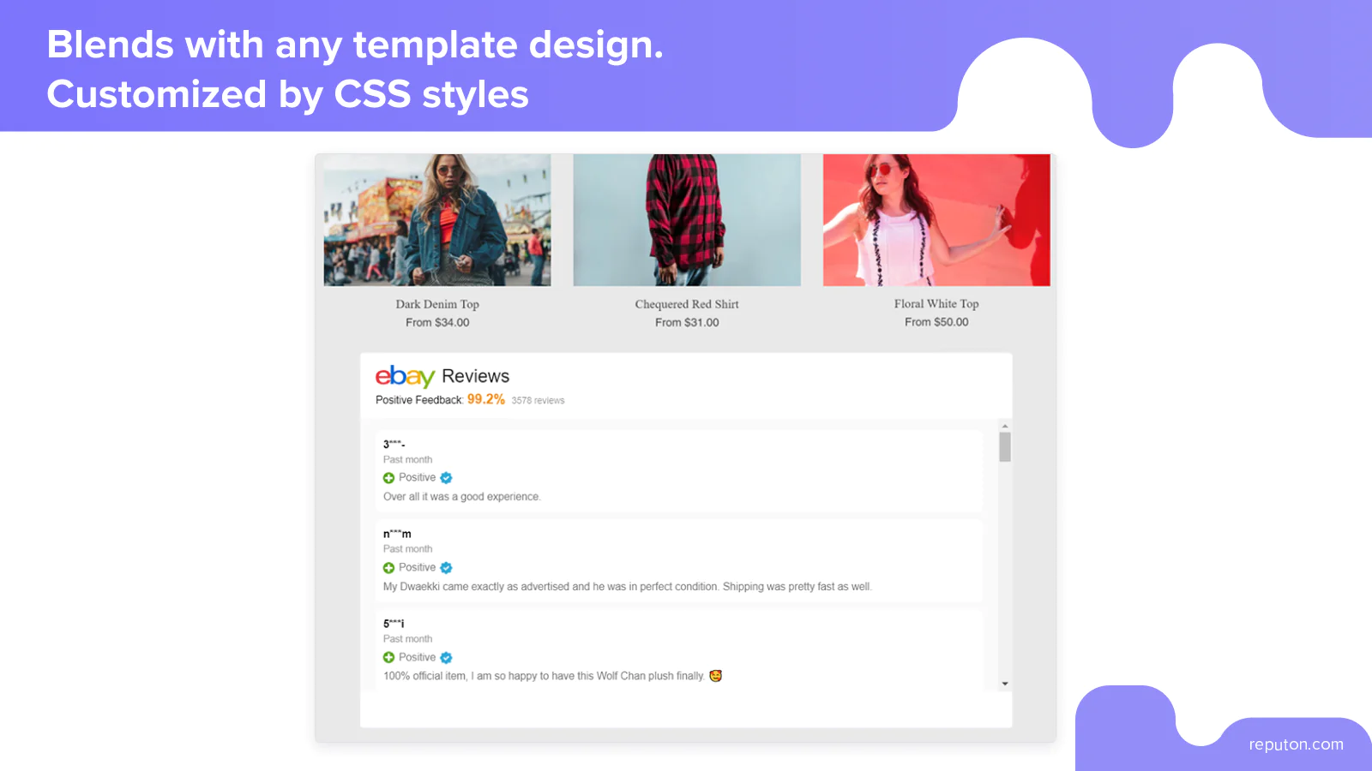
Task: Click 'Past month' under reviewer 3***-
Action: click(408, 460)
